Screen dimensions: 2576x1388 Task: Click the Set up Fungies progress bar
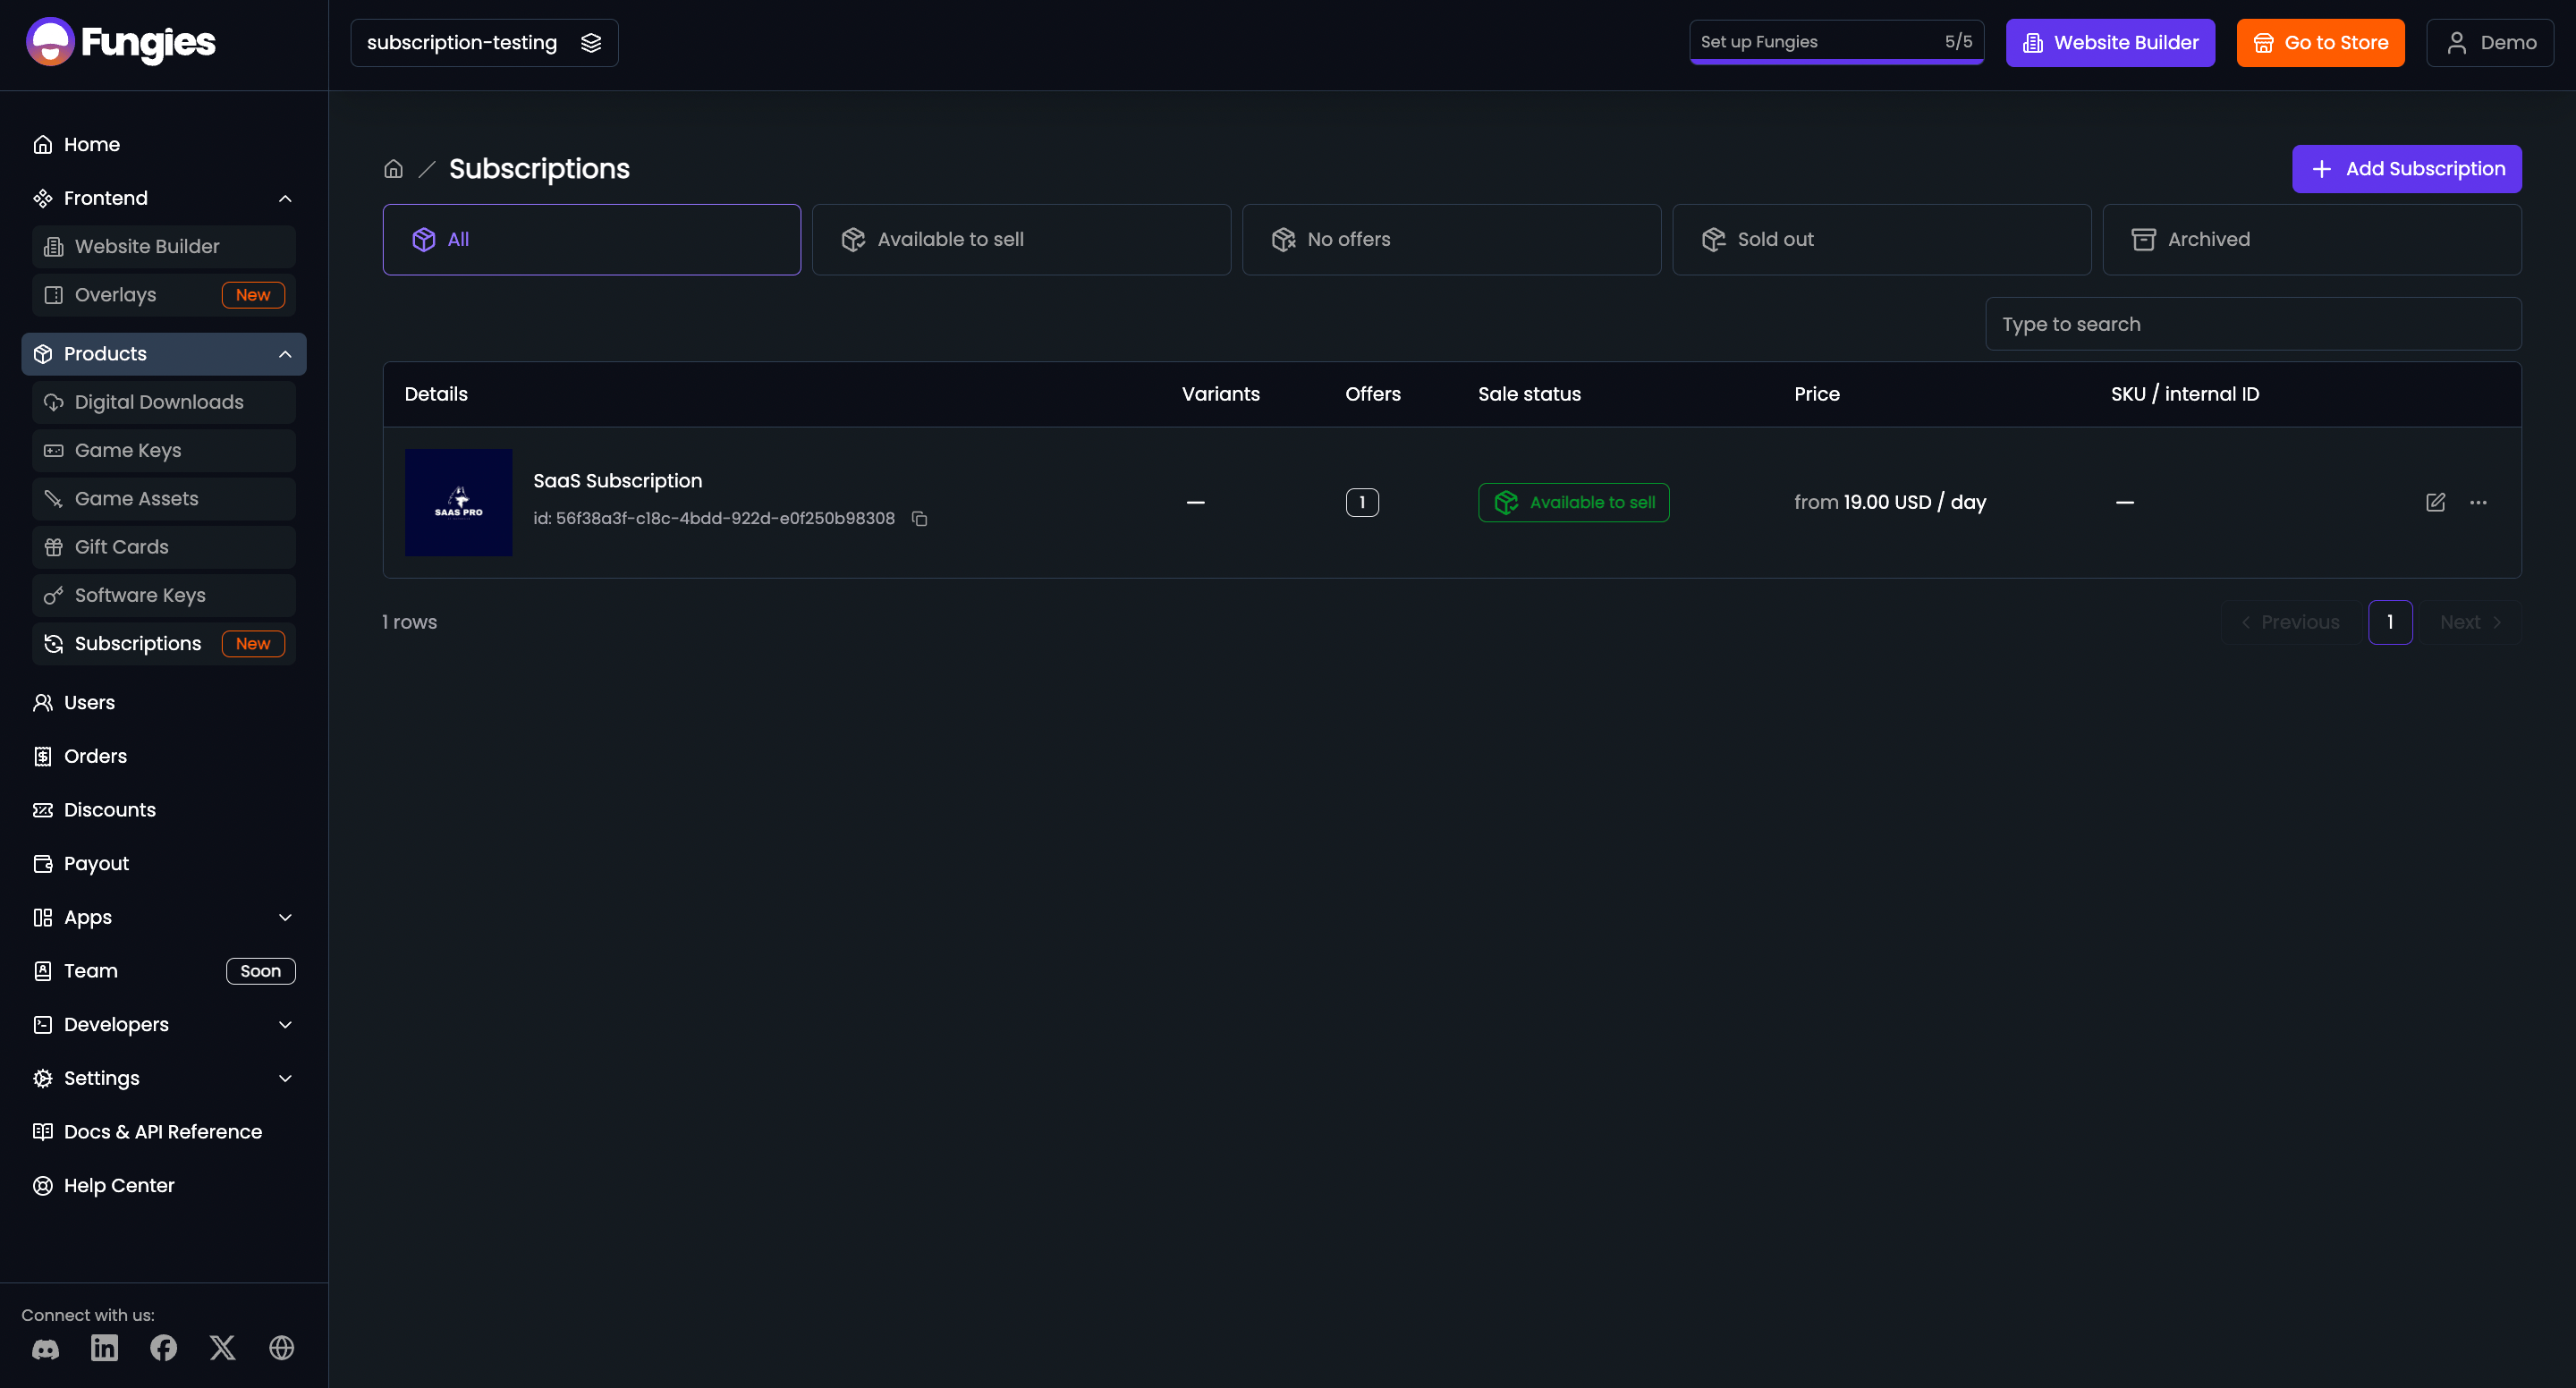[1836, 43]
